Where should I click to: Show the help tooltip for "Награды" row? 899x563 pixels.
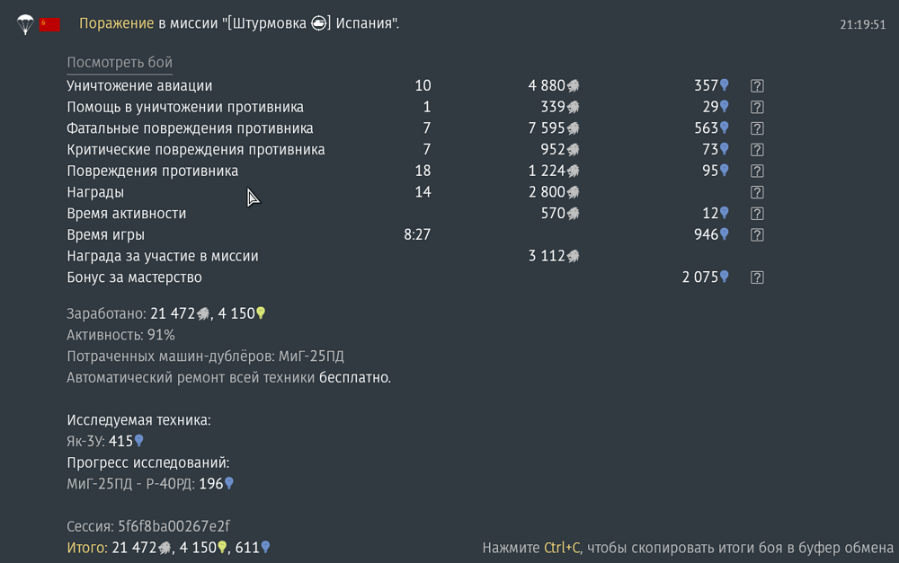coord(757,192)
